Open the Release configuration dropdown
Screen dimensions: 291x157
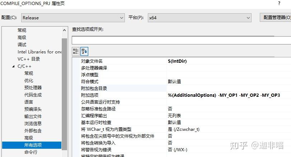(73, 18)
